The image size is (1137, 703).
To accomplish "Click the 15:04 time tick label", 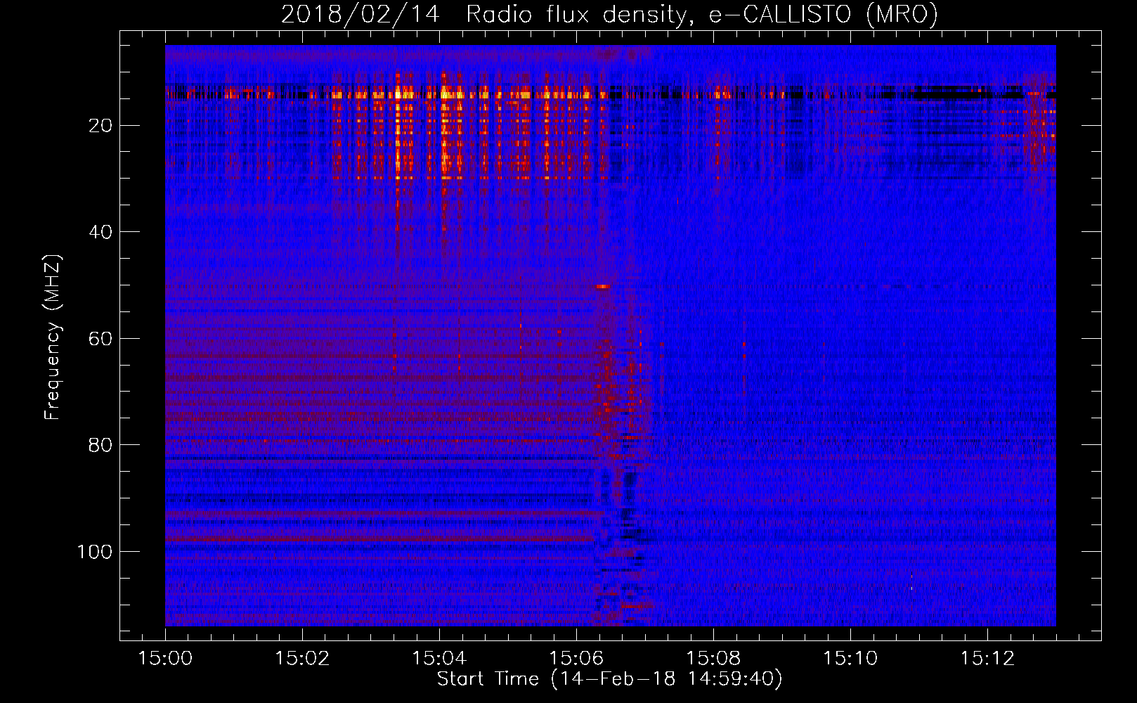I will pos(440,658).
